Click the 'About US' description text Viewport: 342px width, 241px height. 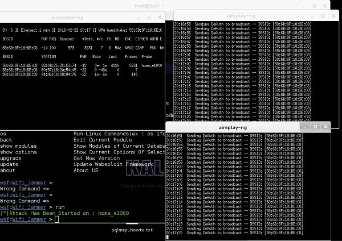click(86, 171)
